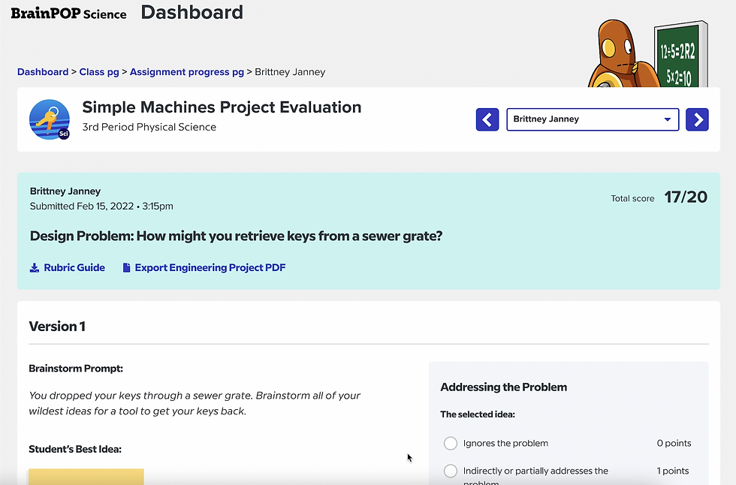
Task: Select 'Ignores the problem' radio option
Action: click(450, 443)
